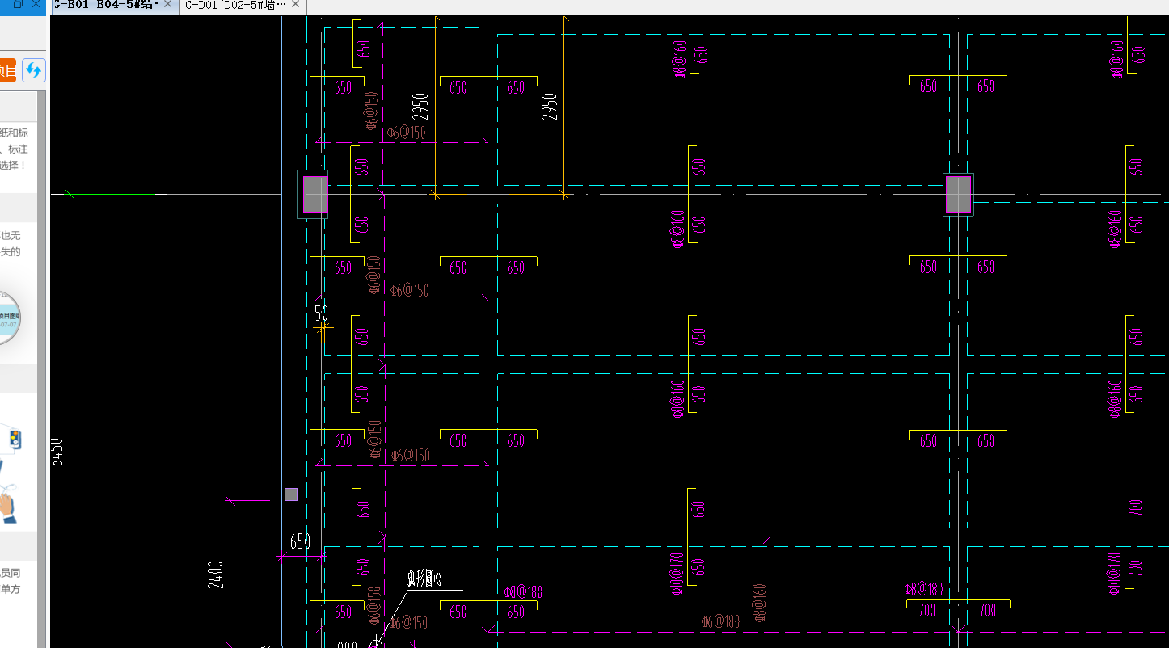Select the 弧形圆心 annotation label
Screen dimensions: 1169x648
click(424, 579)
